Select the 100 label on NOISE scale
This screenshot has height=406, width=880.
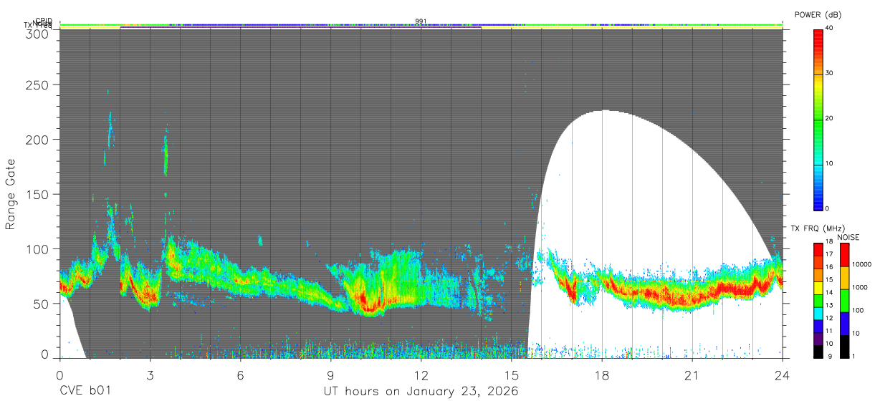click(x=858, y=311)
